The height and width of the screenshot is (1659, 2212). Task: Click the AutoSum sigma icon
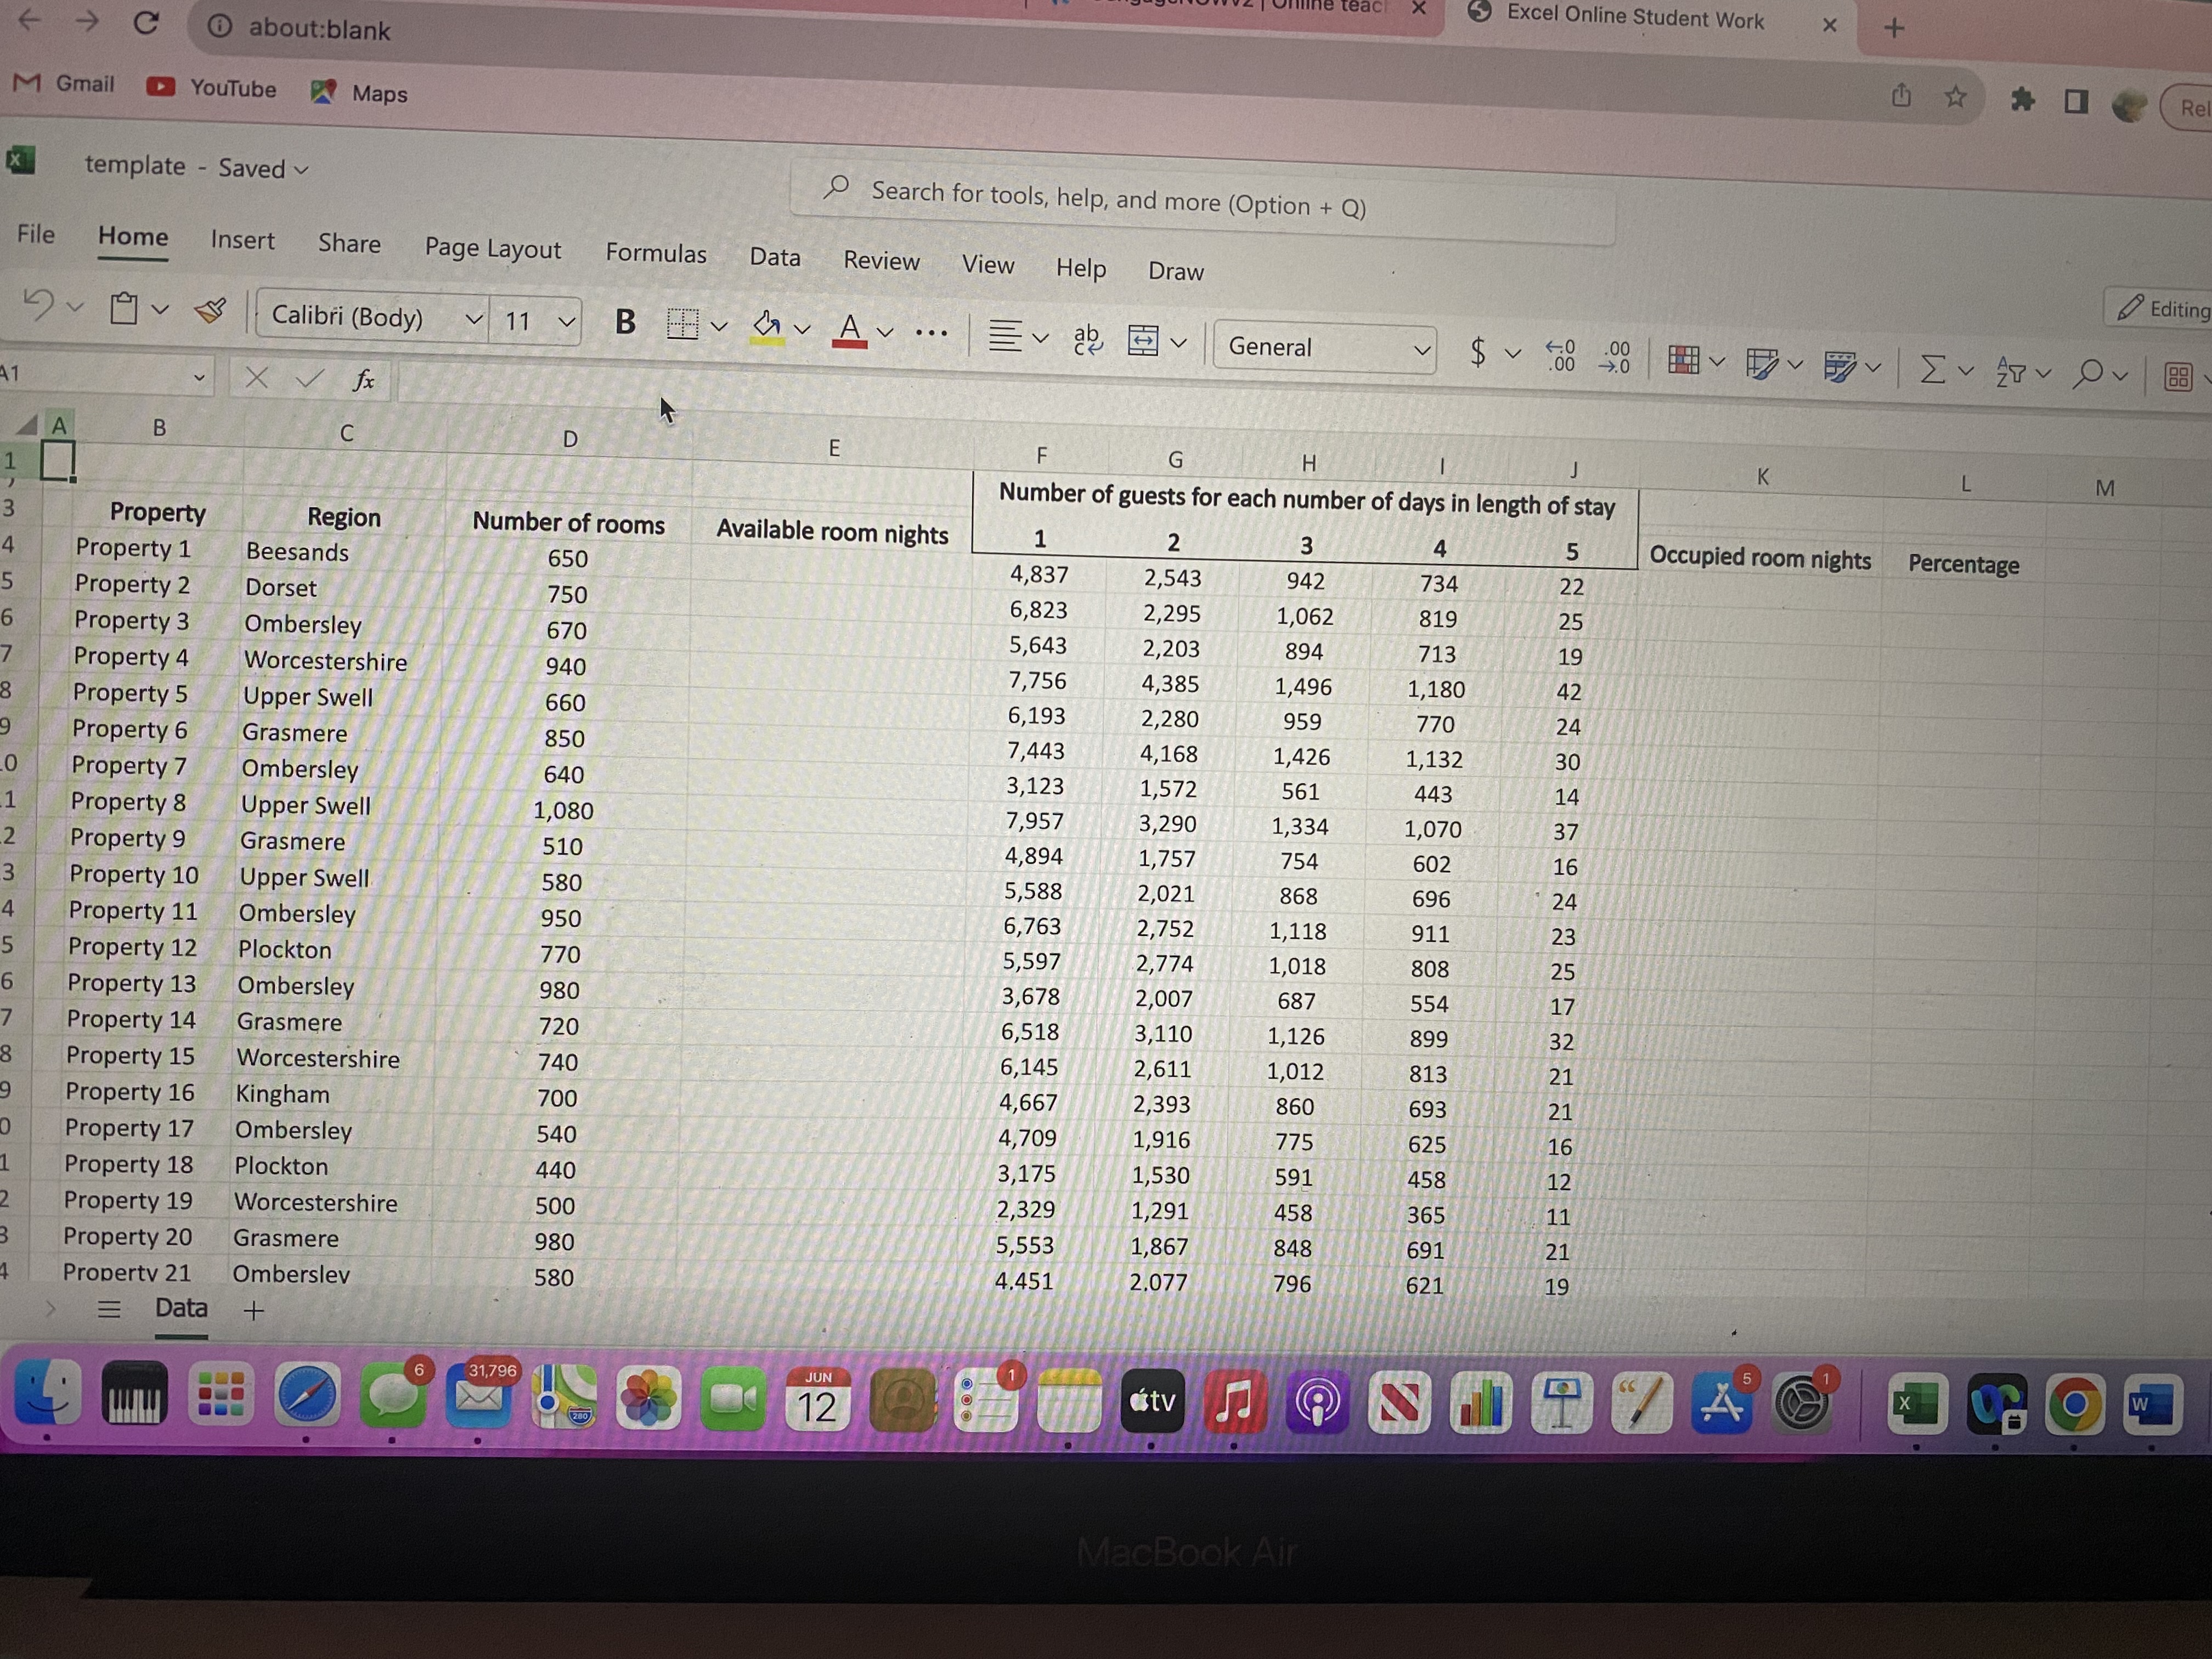point(1933,369)
